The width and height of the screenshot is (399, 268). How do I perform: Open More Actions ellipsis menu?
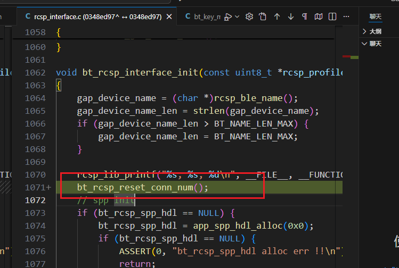(x=346, y=17)
